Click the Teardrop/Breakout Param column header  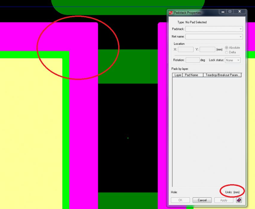[x=222, y=75]
